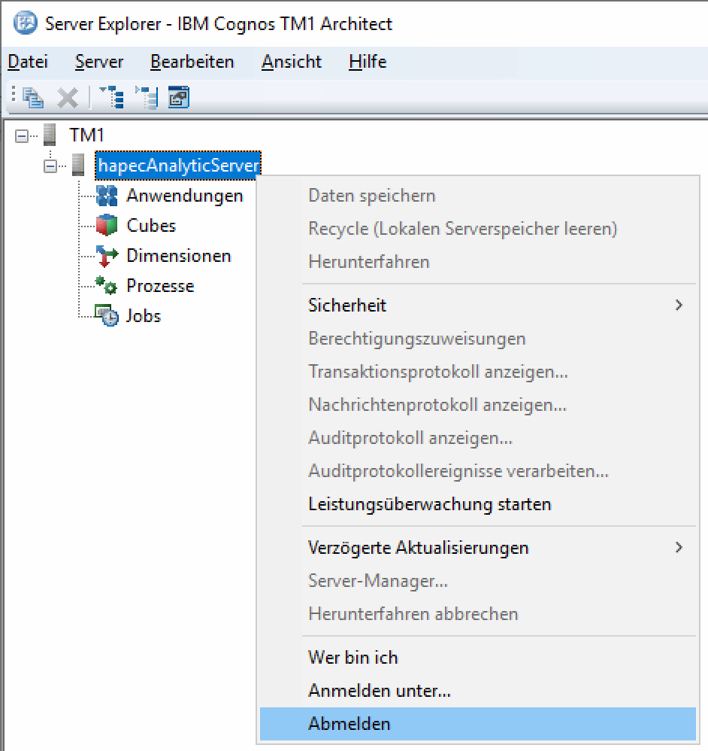Click the Prozesse gears icon
This screenshot has height=751, width=708.
coord(107,286)
